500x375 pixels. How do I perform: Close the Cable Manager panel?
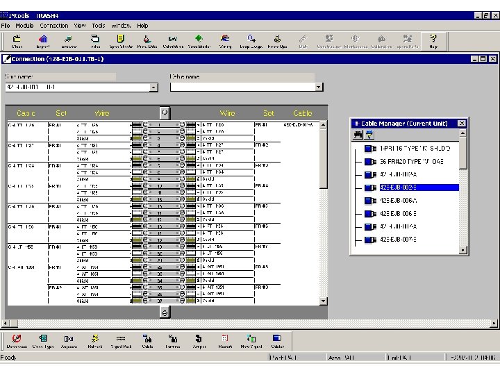pos(461,124)
